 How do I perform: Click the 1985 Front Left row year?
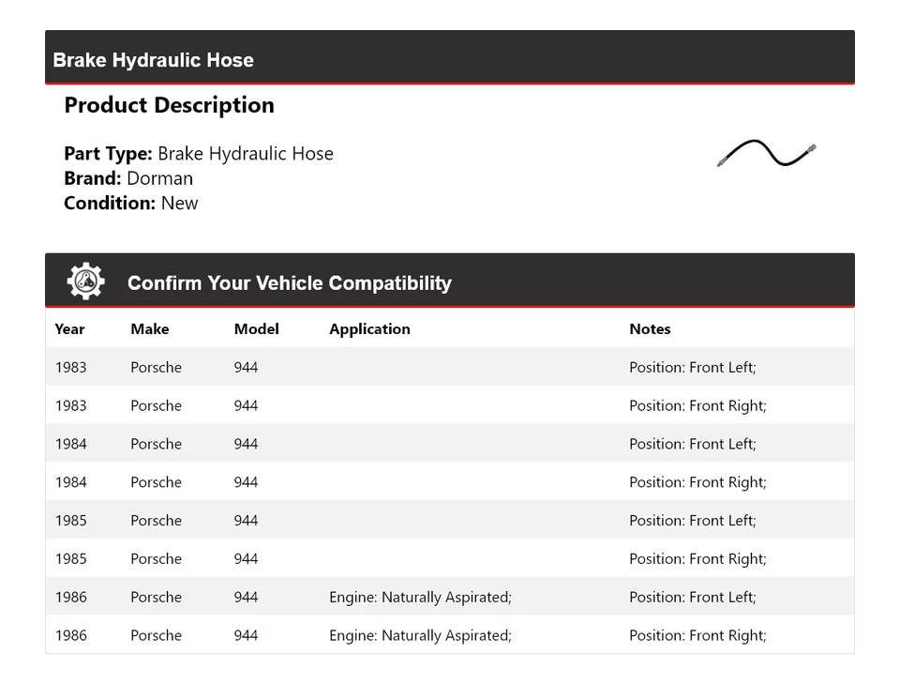pyautogui.click(x=70, y=521)
